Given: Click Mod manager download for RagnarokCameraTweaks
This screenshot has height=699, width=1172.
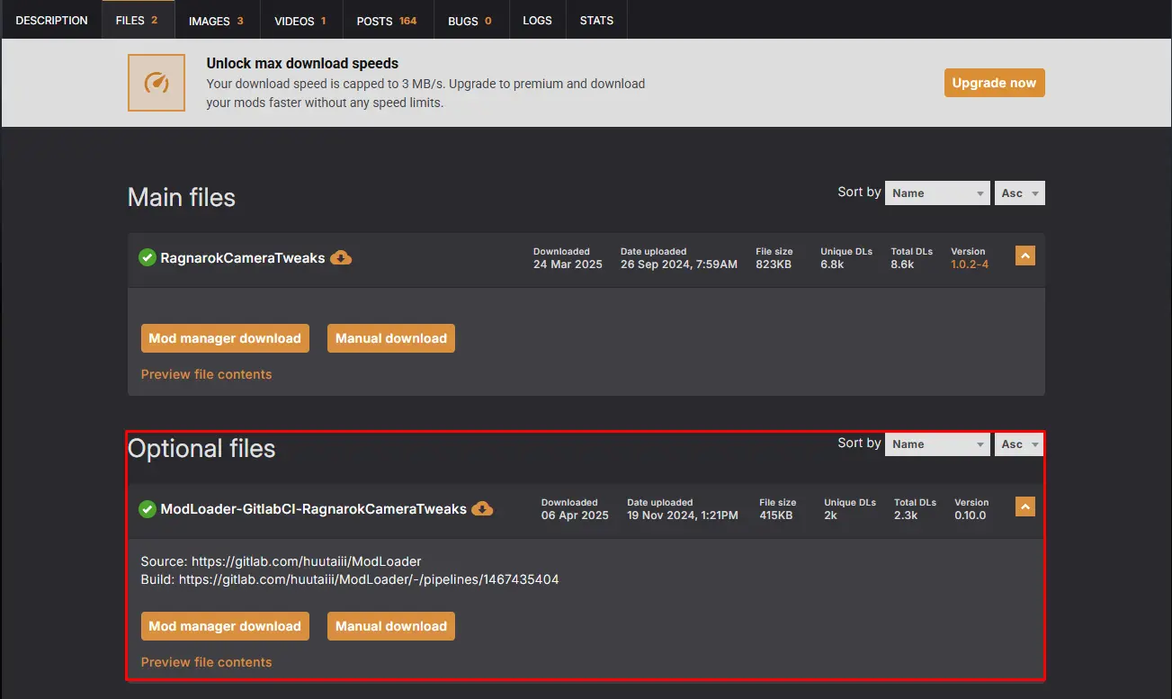Looking at the screenshot, I should 225,338.
